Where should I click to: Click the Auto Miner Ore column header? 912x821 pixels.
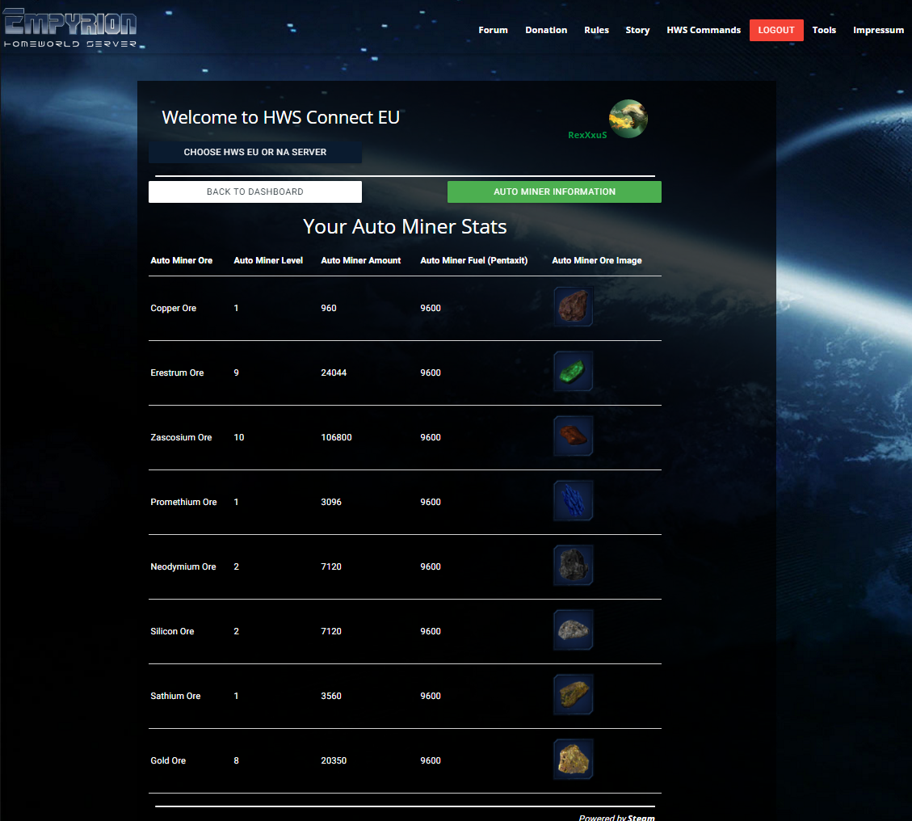182,261
